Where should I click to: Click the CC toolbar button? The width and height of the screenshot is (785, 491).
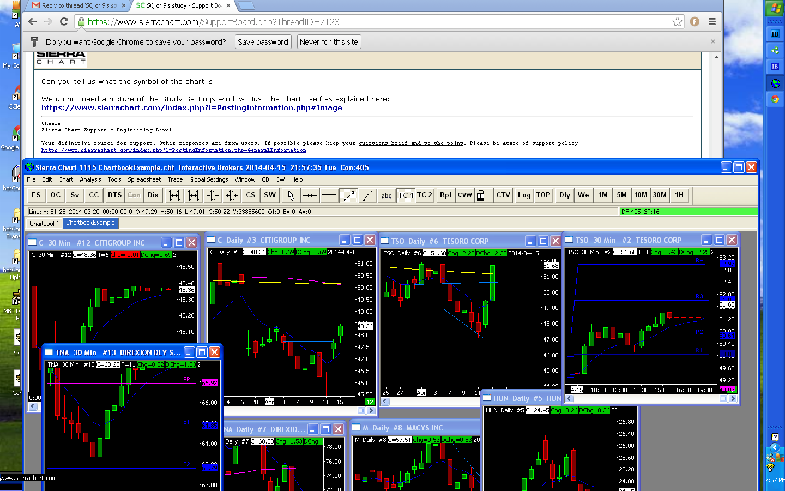pos(94,195)
